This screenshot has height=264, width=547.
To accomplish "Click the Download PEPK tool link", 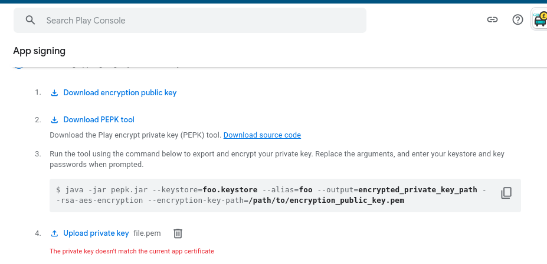I will click(x=99, y=120).
